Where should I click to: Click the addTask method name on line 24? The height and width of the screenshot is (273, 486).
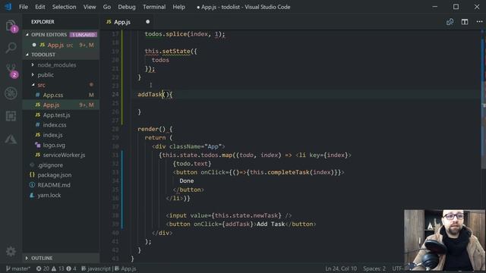[150, 94]
